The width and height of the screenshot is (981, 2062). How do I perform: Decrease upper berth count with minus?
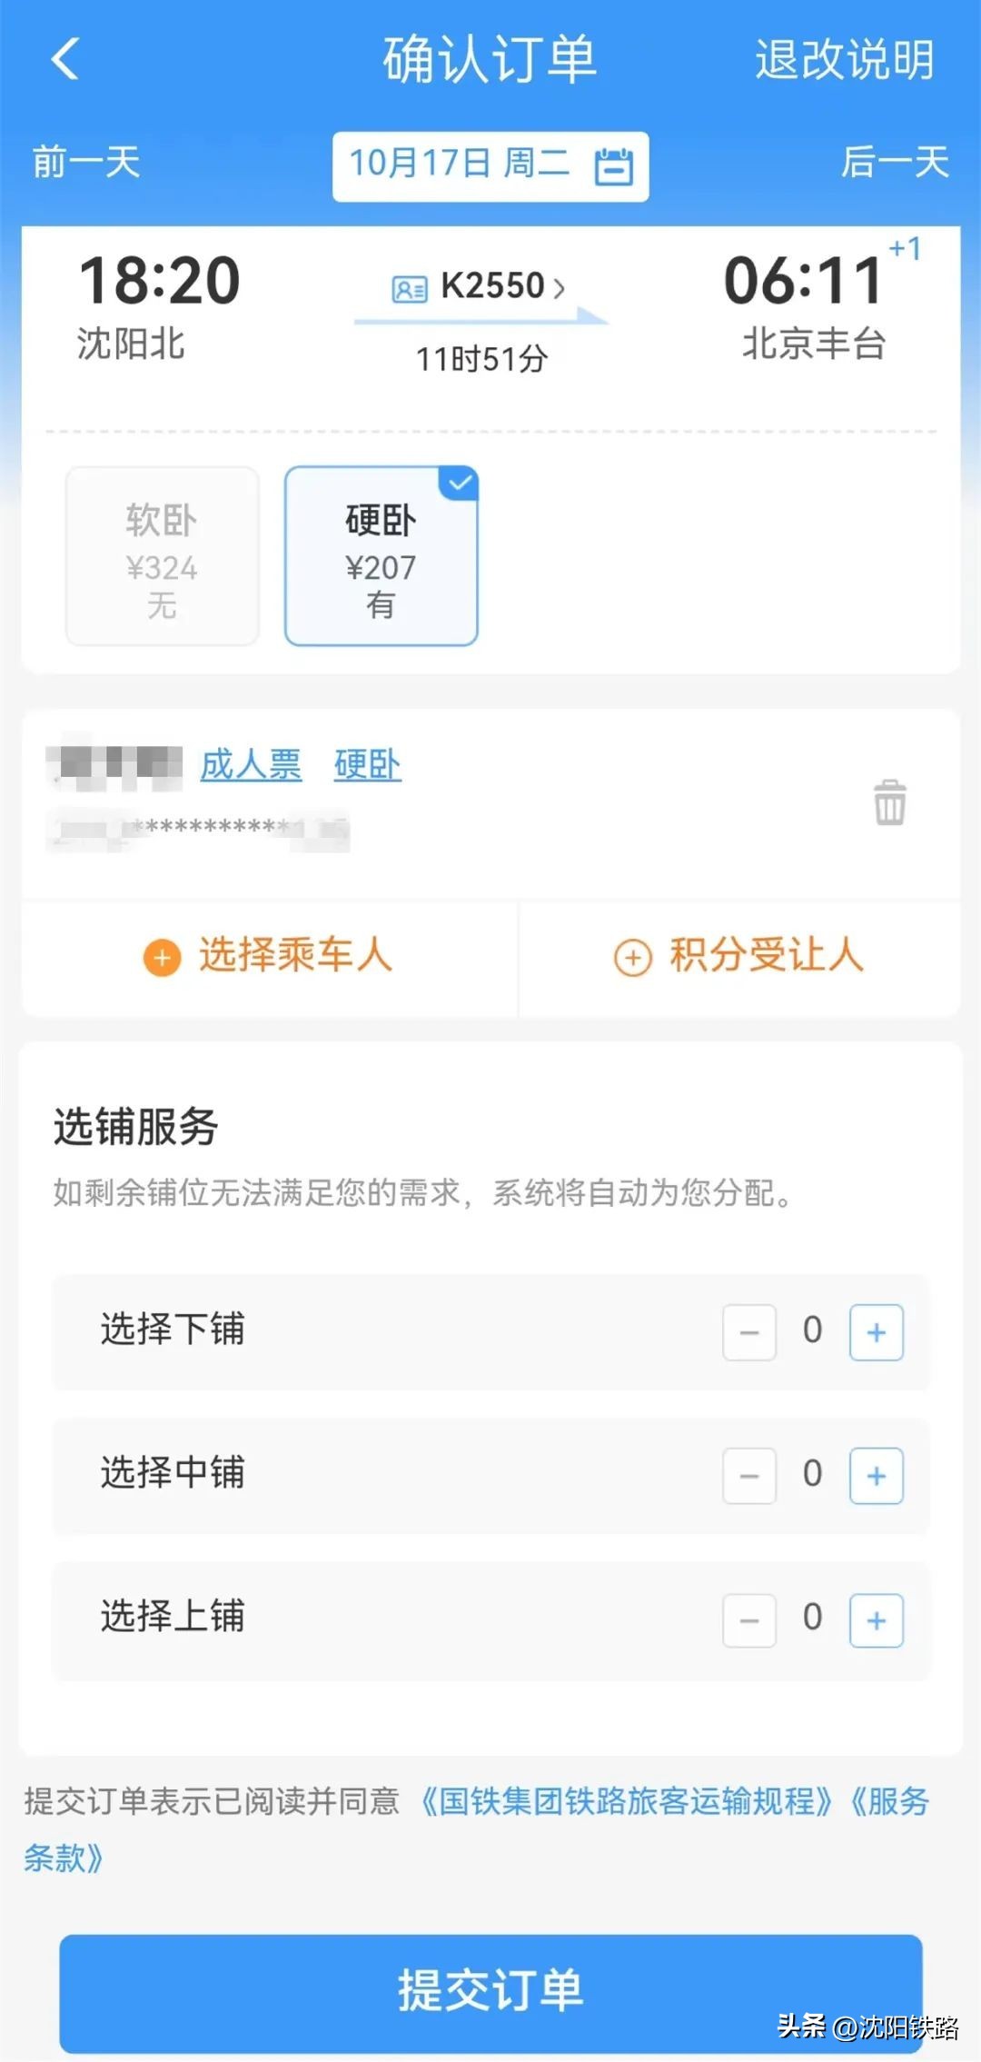tap(749, 1620)
